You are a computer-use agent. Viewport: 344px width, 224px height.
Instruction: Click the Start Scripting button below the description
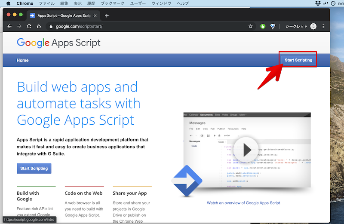[34, 168]
